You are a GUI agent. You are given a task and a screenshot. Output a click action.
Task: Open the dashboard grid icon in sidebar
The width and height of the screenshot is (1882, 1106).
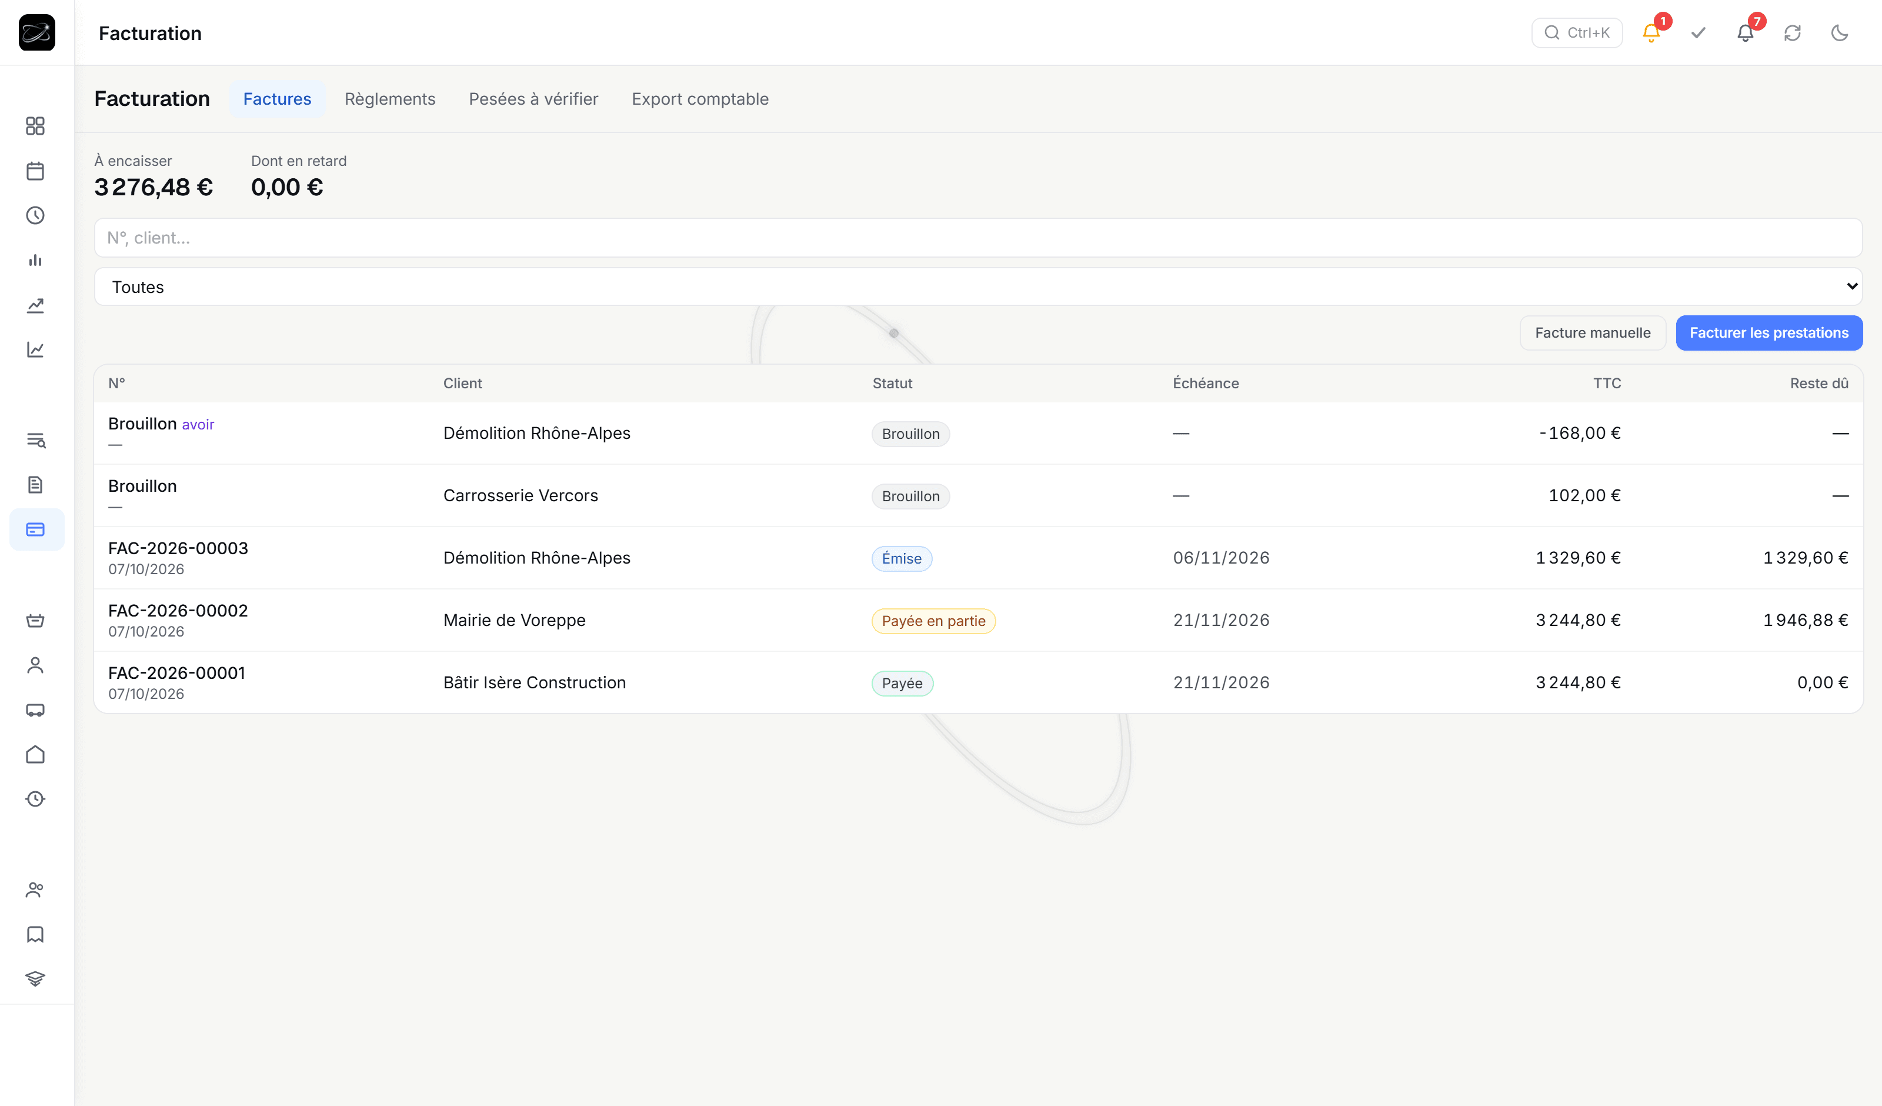pyautogui.click(x=35, y=125)
